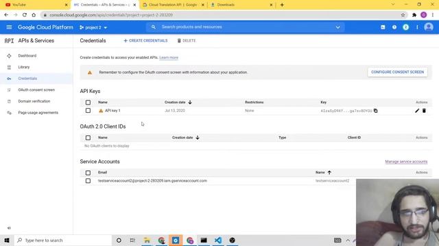Open Cloud Shell from top bar
Image resolution: width=439 pixels, height=246 pixels.
[383, 27]
